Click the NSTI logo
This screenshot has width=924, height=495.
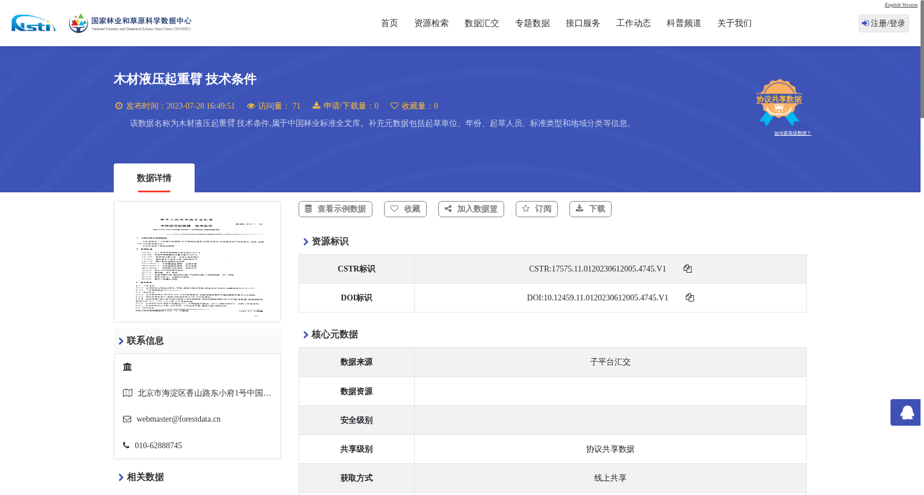33,23
